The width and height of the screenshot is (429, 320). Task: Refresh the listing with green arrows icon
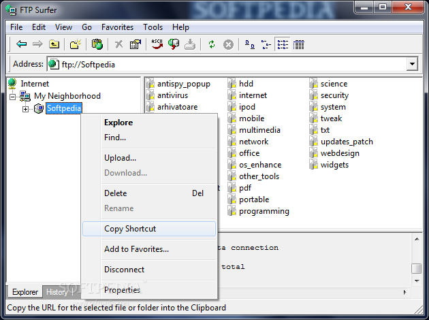tap(212, 44)
